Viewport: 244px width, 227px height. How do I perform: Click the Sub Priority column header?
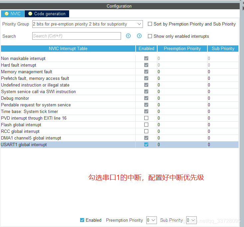tap(223, 49)
